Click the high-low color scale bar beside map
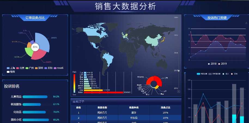Viewport: 249px width, 123px height. 74,83
